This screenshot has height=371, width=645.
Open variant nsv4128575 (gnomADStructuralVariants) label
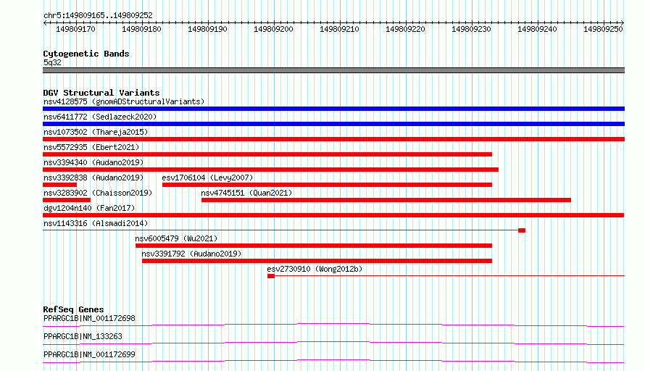click(124, 101)
